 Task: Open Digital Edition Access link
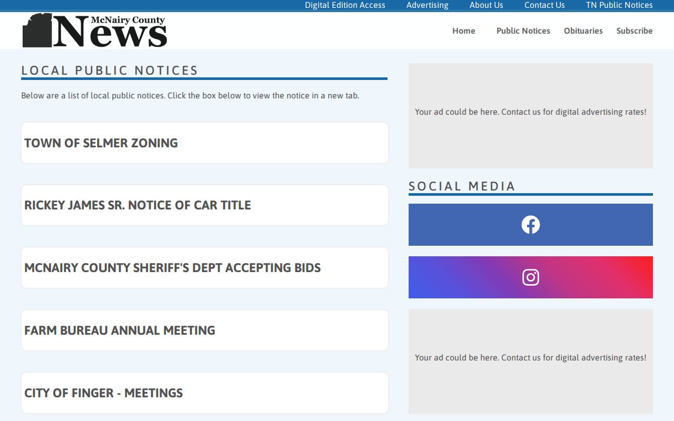(x=345, y=5)
